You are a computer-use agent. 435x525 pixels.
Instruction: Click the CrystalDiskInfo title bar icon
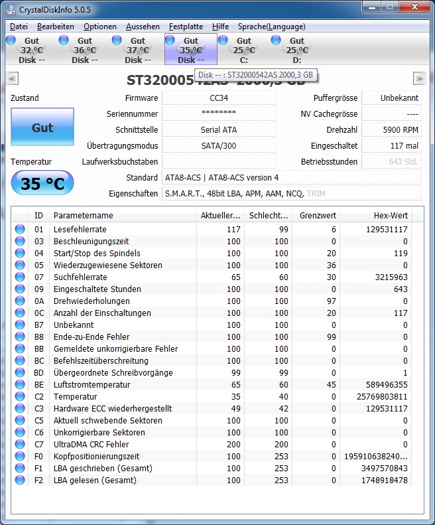pyautogui.click(x=11, y=10)
